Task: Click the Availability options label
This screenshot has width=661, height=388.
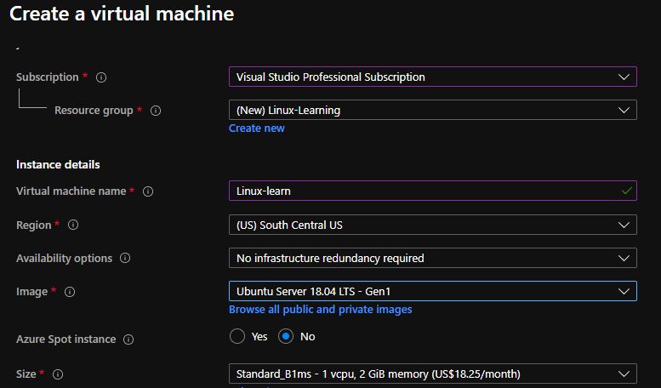Action: [x=64, y=258]
